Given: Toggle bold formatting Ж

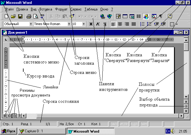Looking at the screenshot, I should [x=91, y=24].
